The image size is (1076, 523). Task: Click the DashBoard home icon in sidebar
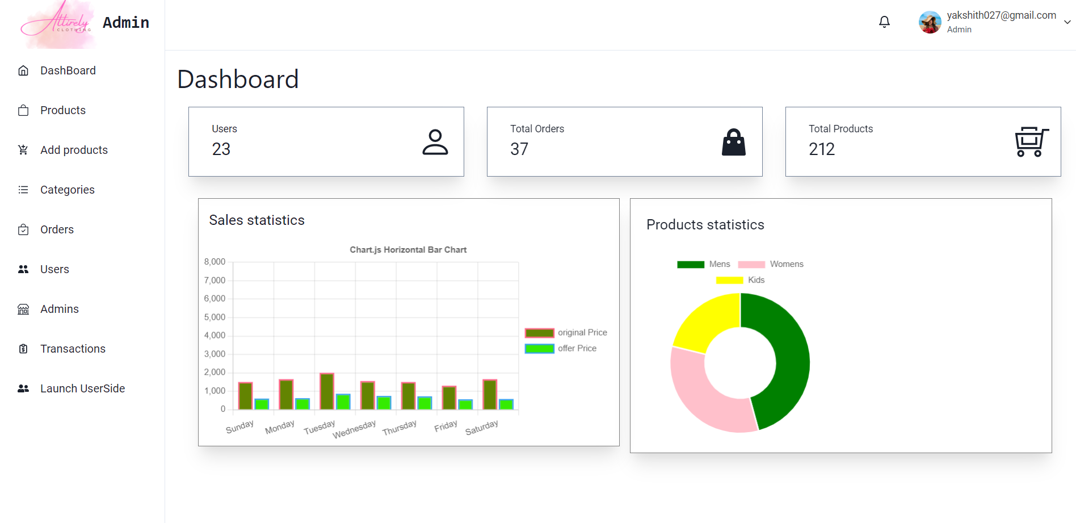(x=23, y=70)
